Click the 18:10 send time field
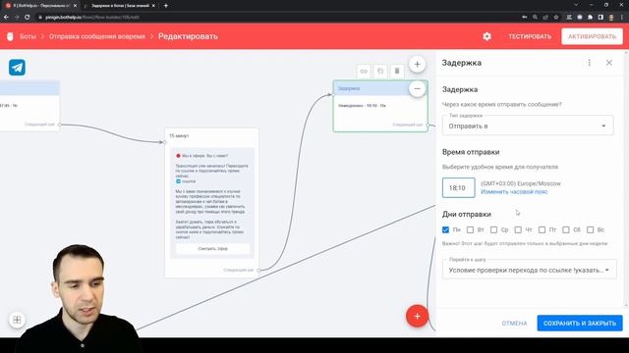The image size is (629, 353). click(x=459, y=187)
